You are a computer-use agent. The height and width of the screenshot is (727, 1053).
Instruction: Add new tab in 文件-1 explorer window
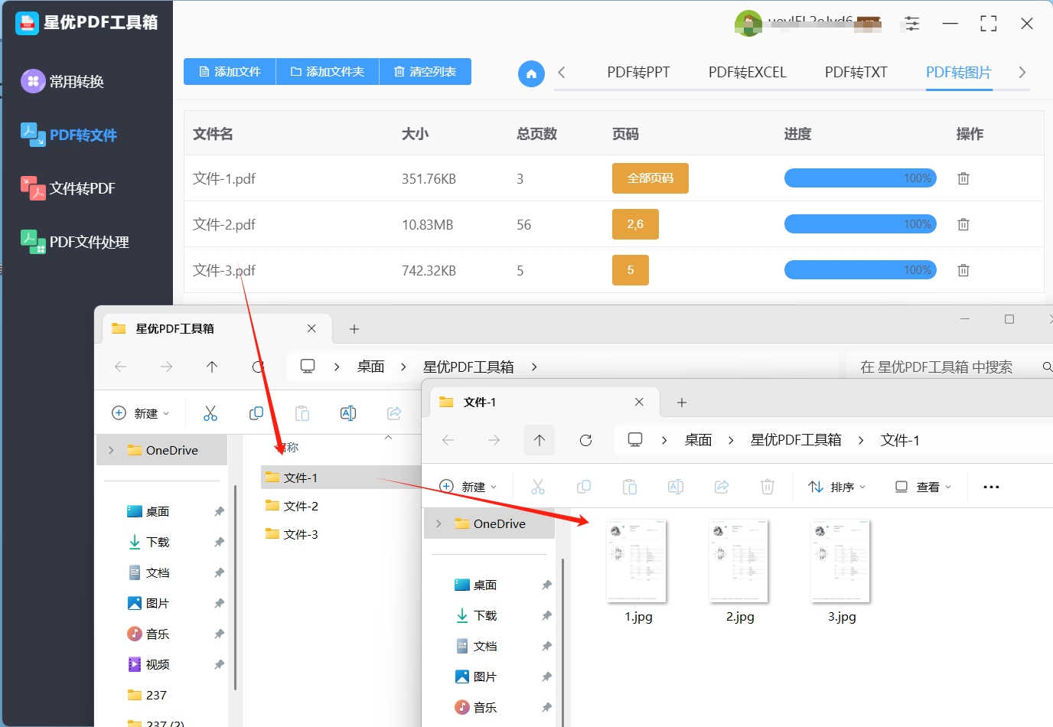point(682,403)
